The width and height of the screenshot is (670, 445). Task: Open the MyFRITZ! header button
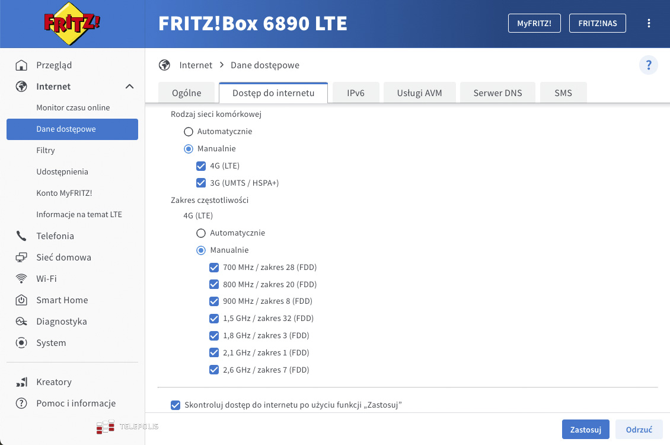pos(534,23)
